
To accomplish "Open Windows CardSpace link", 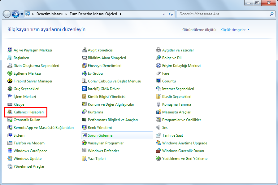I will [x=30, y=151].
